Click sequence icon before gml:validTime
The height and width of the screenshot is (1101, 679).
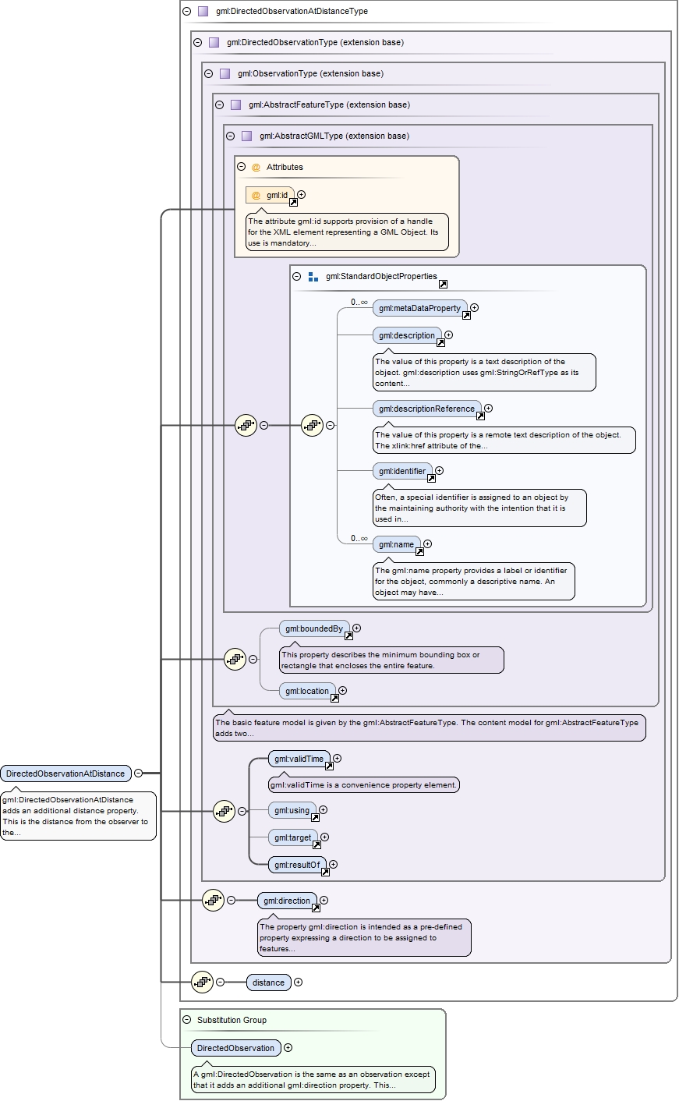pos(224,811)
